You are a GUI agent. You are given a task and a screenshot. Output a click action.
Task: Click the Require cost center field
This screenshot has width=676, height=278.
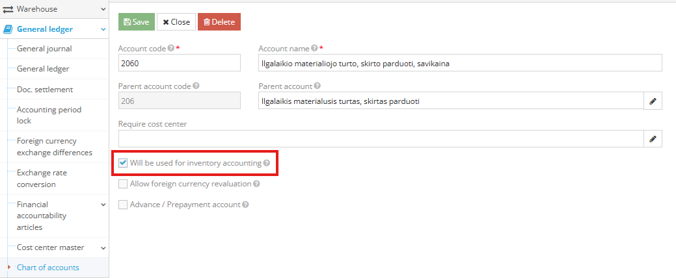(381, 138)
